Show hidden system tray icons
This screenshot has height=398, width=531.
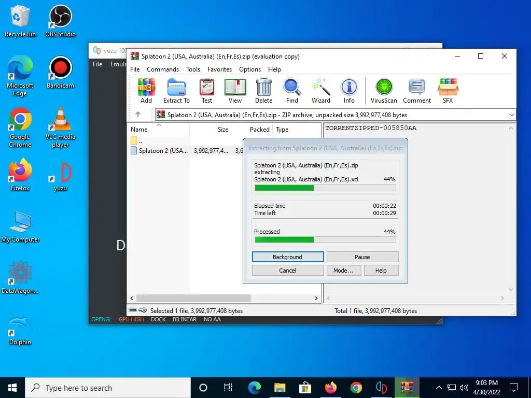[x=439, y=388]
